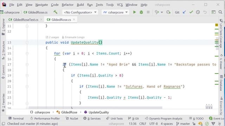Open the Refactor menu

tap(67, 5)
